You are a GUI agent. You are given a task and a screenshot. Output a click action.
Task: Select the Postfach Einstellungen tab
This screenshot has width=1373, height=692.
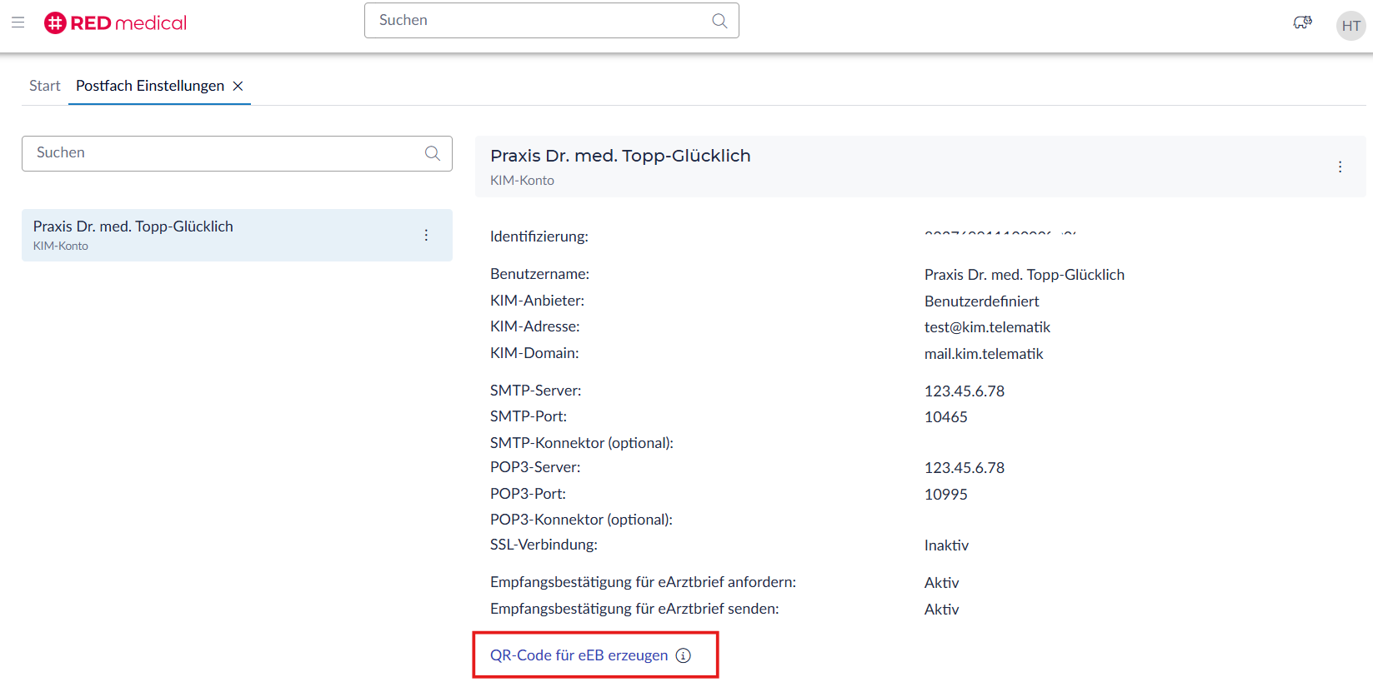coord(150,86)
